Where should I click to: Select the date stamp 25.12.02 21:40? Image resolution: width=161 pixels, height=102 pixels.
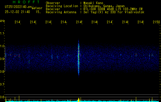(17, 12)
